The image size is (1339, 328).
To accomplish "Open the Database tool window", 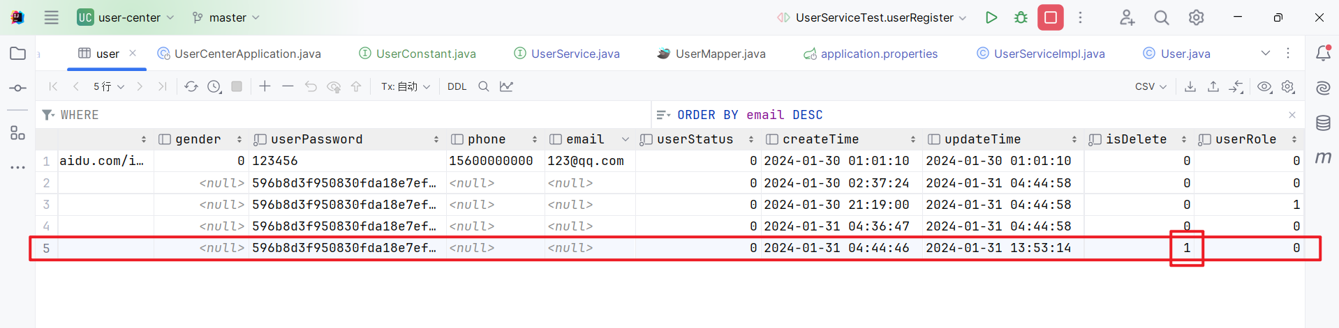I will tap(1323, 123).
